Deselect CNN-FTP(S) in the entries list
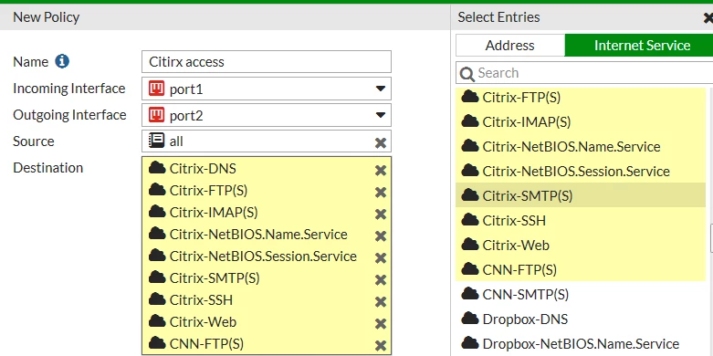This screenshot has height=356, width=713. pos(581,269)
